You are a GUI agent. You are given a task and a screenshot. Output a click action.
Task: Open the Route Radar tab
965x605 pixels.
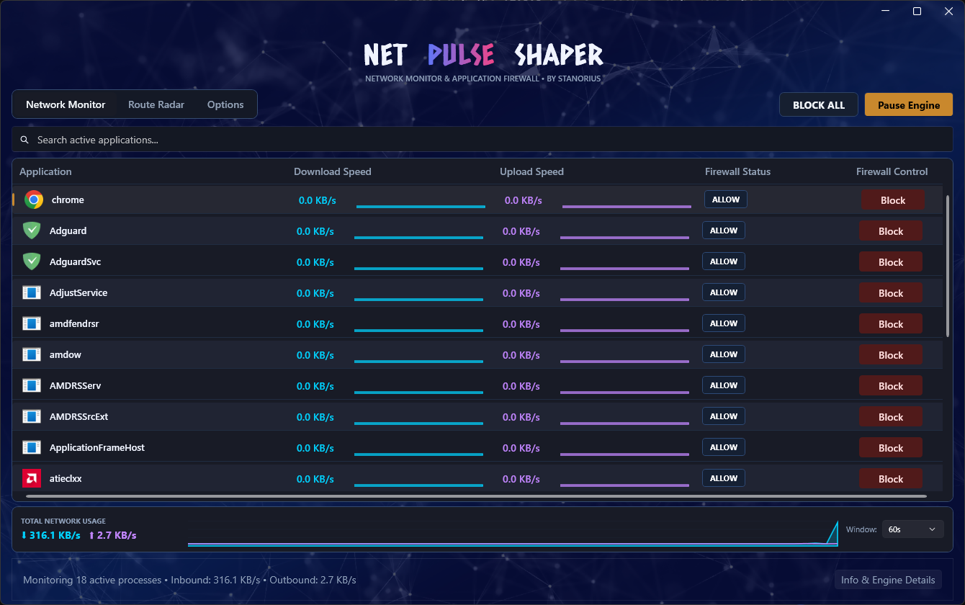[156, 104]
